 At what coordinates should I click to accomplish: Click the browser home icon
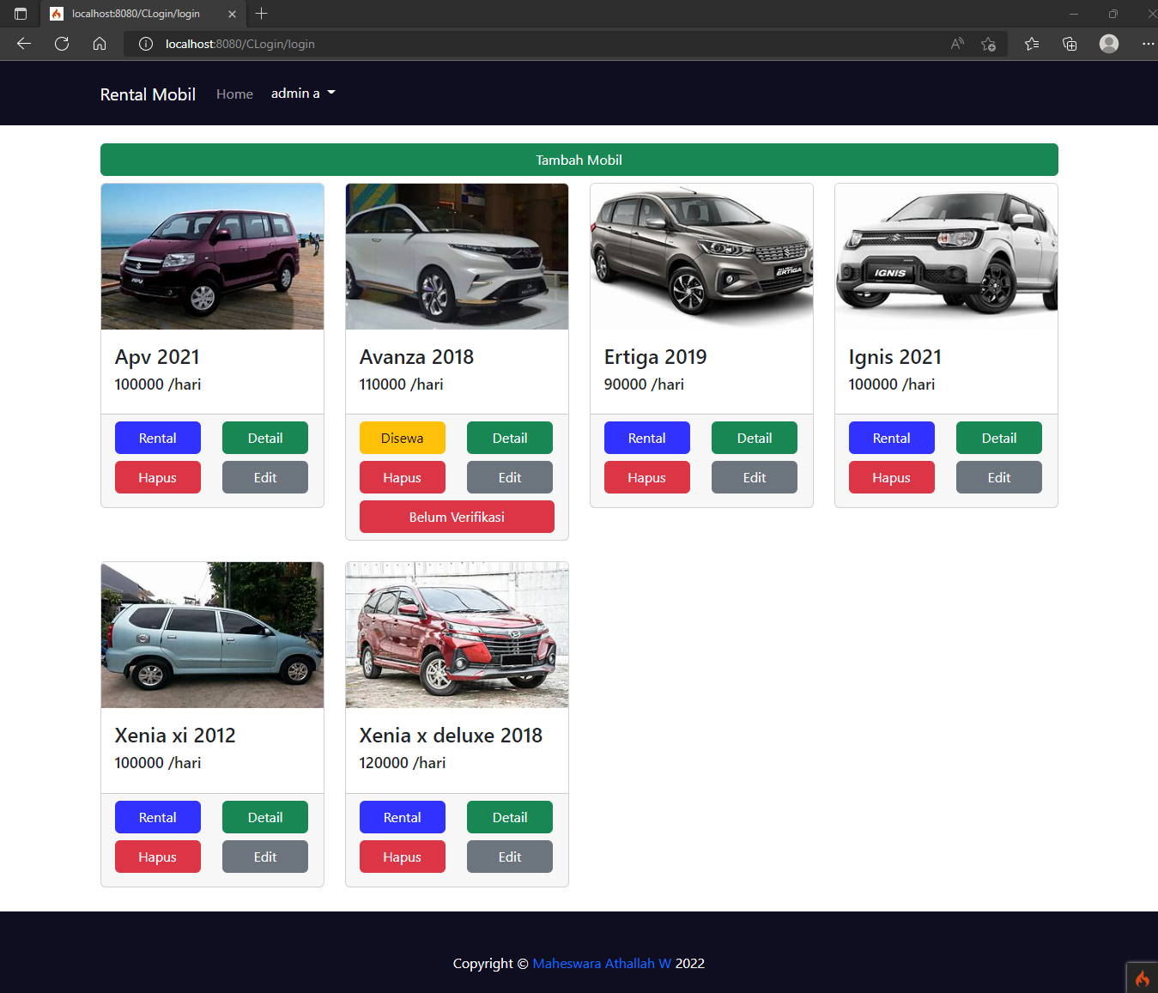tap(100, 44)
